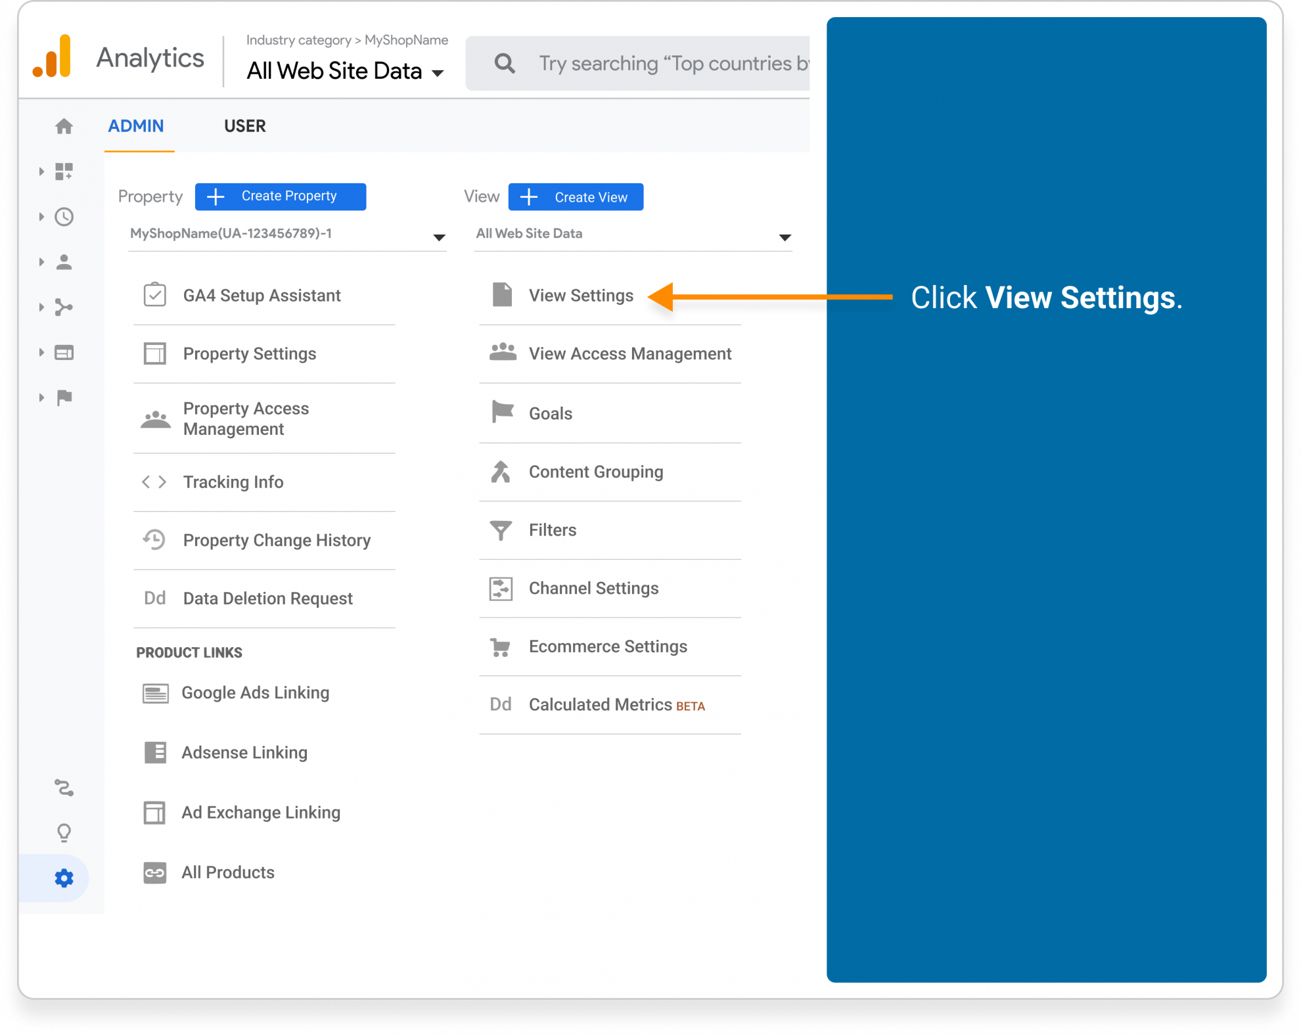
Task: Click inside the search field
Action: click(670, 62)
